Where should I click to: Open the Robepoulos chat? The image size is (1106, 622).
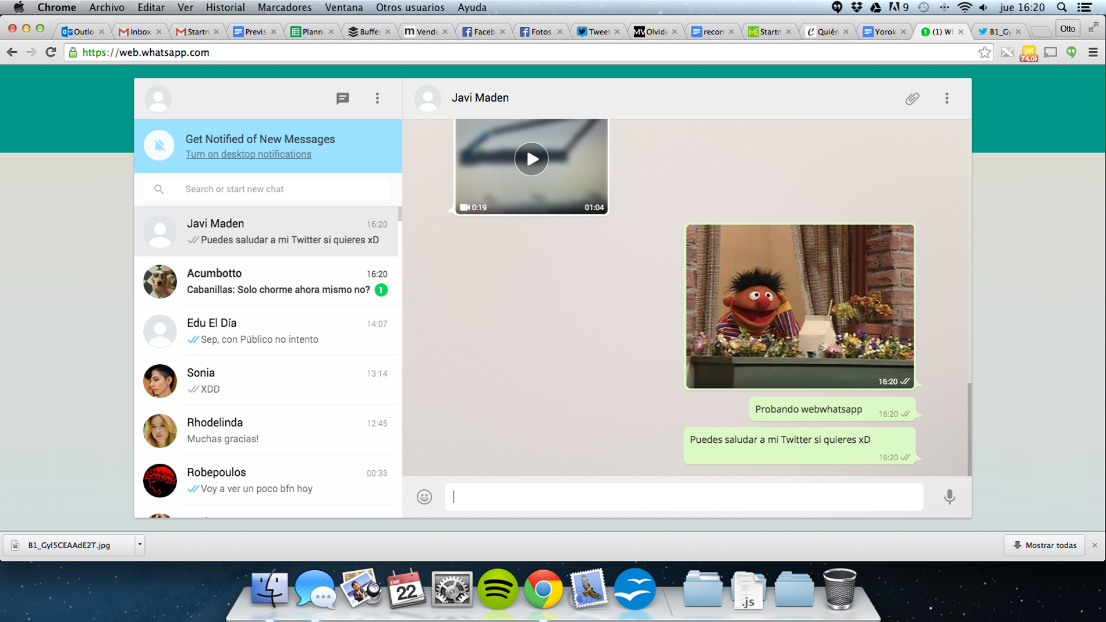pos(267,480)
